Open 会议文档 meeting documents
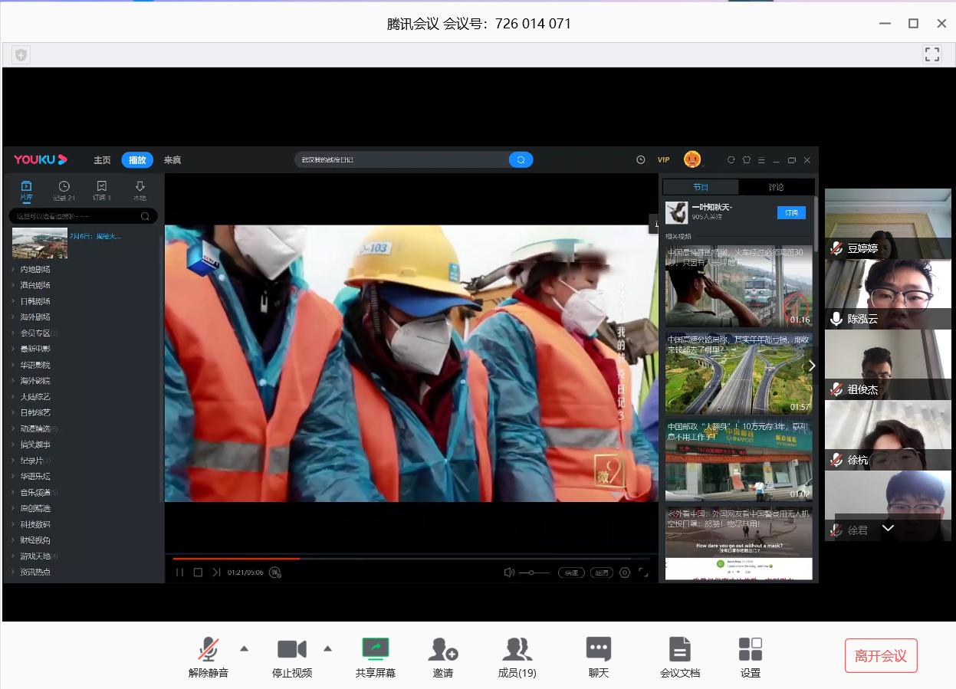This screenshot has height=689, width=956. pyautogui.click(x=679, y=650)
